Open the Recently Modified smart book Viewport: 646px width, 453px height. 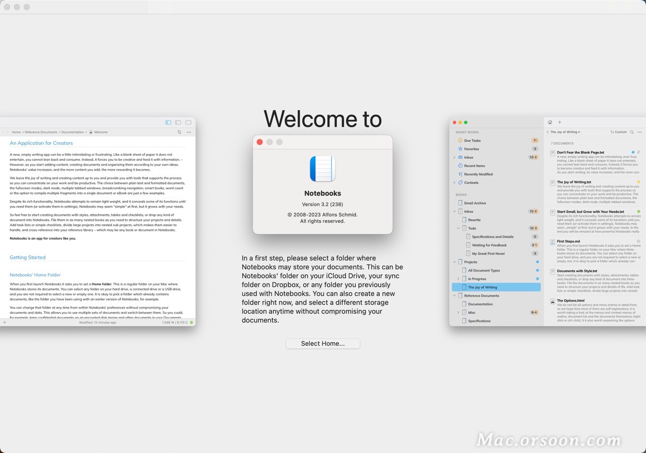pyautogui.click(x=477, y=174)
